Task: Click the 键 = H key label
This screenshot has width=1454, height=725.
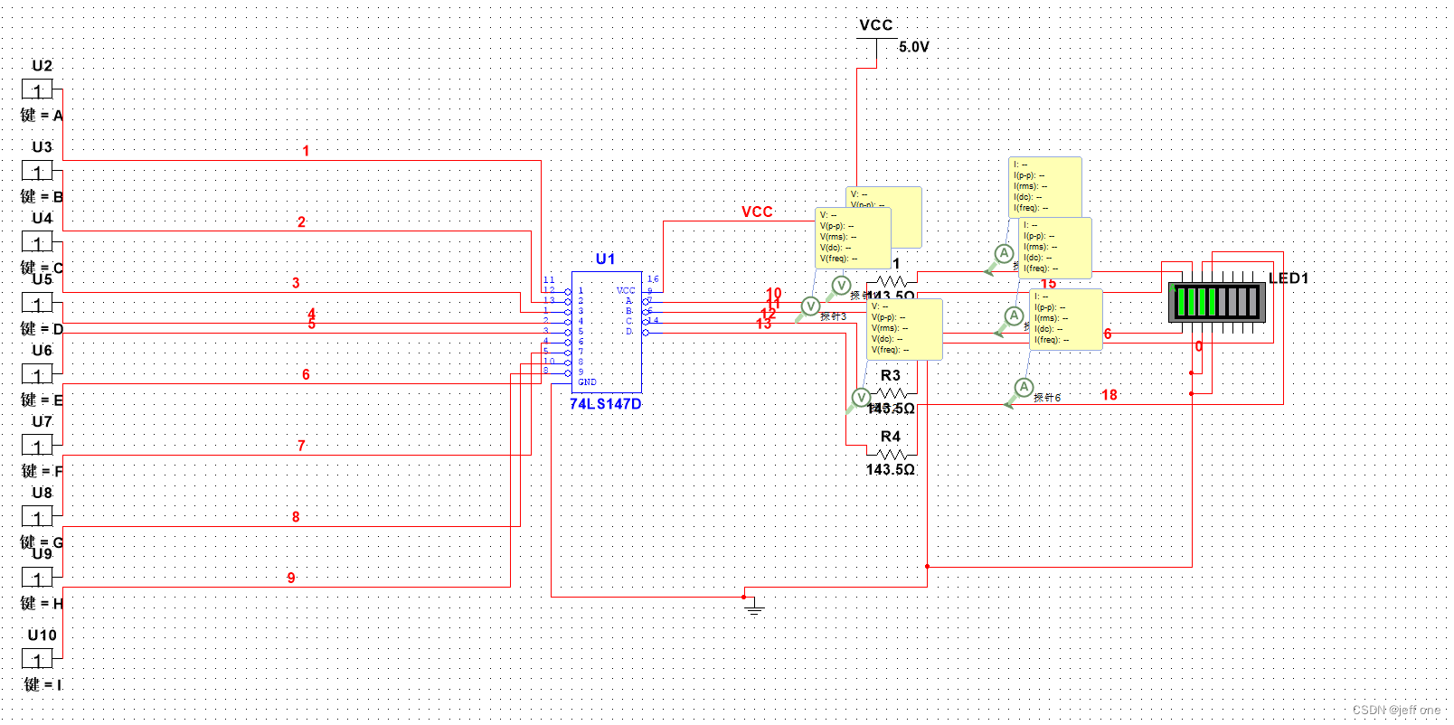Action: [x=42, y=604]
